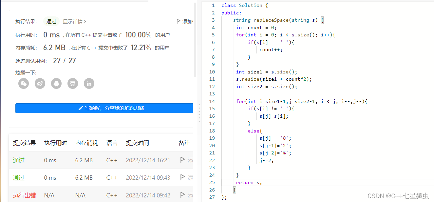This screenshot has width=434, height=202.
Task: Share result via Douban icon
Action: coord(73,84)
